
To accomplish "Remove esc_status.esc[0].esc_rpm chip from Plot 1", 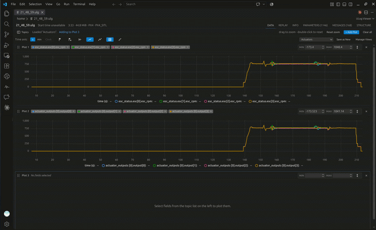I will coord(68,47).
